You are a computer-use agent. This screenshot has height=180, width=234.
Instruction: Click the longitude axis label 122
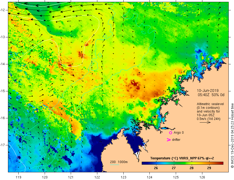coord(97,177)
